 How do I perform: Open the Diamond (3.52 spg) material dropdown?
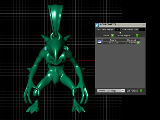coord(111,91)
